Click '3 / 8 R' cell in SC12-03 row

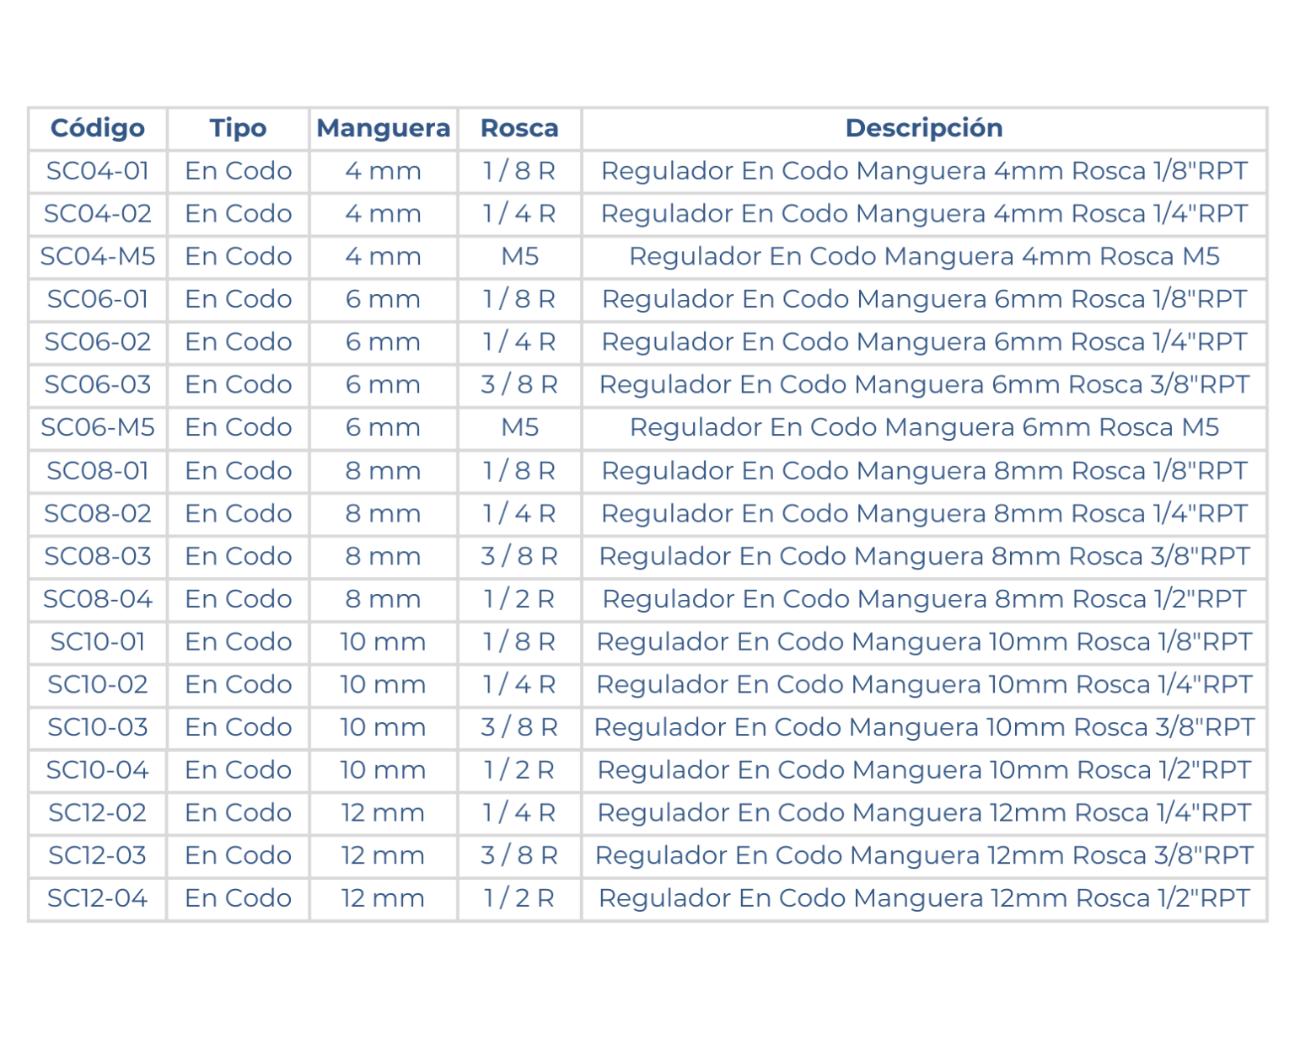point(519,855)
